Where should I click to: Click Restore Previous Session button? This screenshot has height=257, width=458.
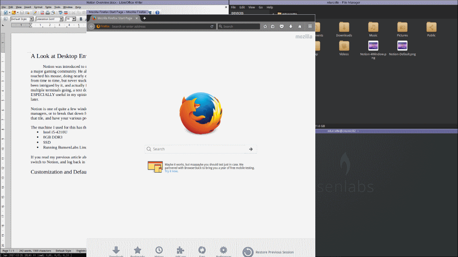tap(268, 252)
